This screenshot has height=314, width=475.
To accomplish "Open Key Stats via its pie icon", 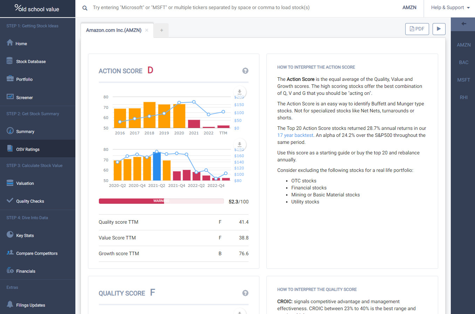I will coord(10,235).
